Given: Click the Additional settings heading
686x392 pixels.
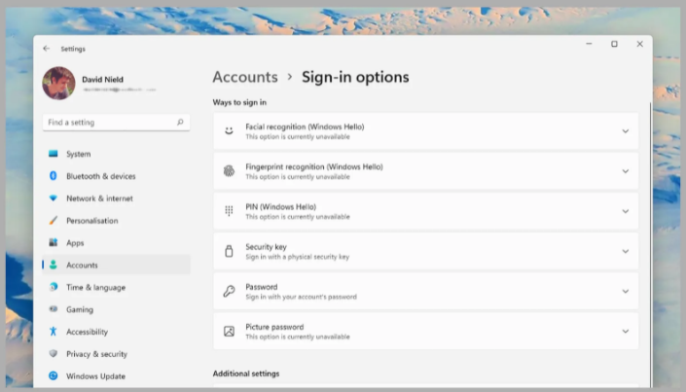Looking at the screenshot, I should 246,374.
